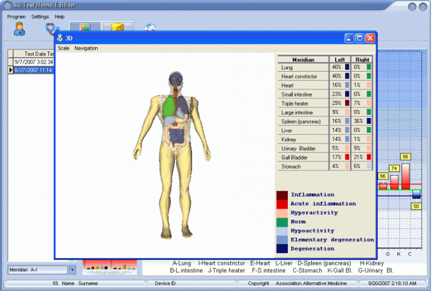The width and height of the screenshot is (432, 293).
Task: Click the green Norm legend swatch
Action: tap(282, 222)
